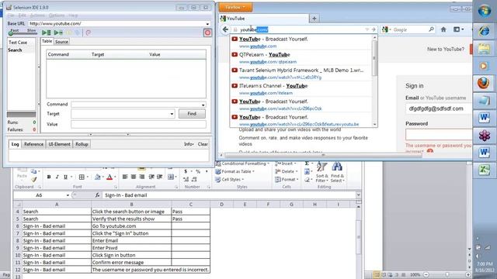Click the Email field containing dfgdfgdfg@sdfsdf.com
497x279 pixels.
(x=439, y=108)
